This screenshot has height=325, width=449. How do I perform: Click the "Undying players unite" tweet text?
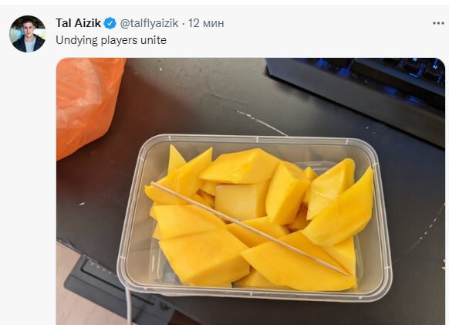(x=111, y=40)
